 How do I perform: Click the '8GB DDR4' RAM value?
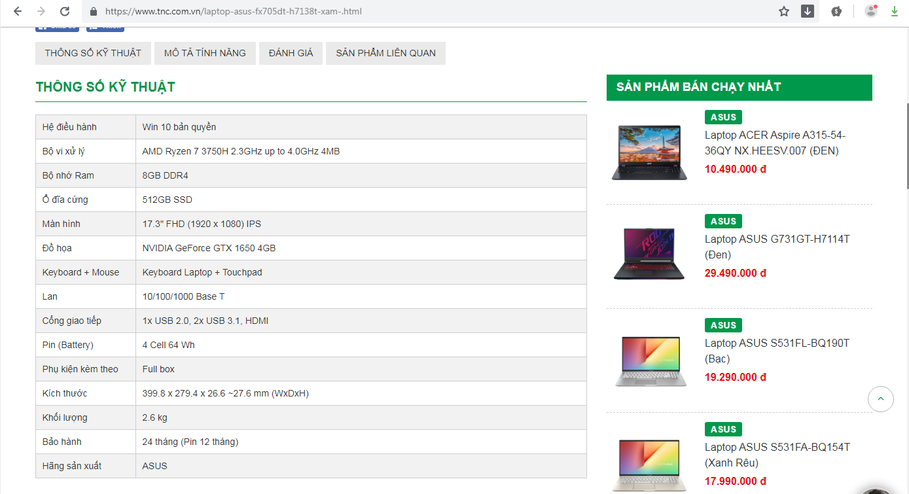coord(165,175)
